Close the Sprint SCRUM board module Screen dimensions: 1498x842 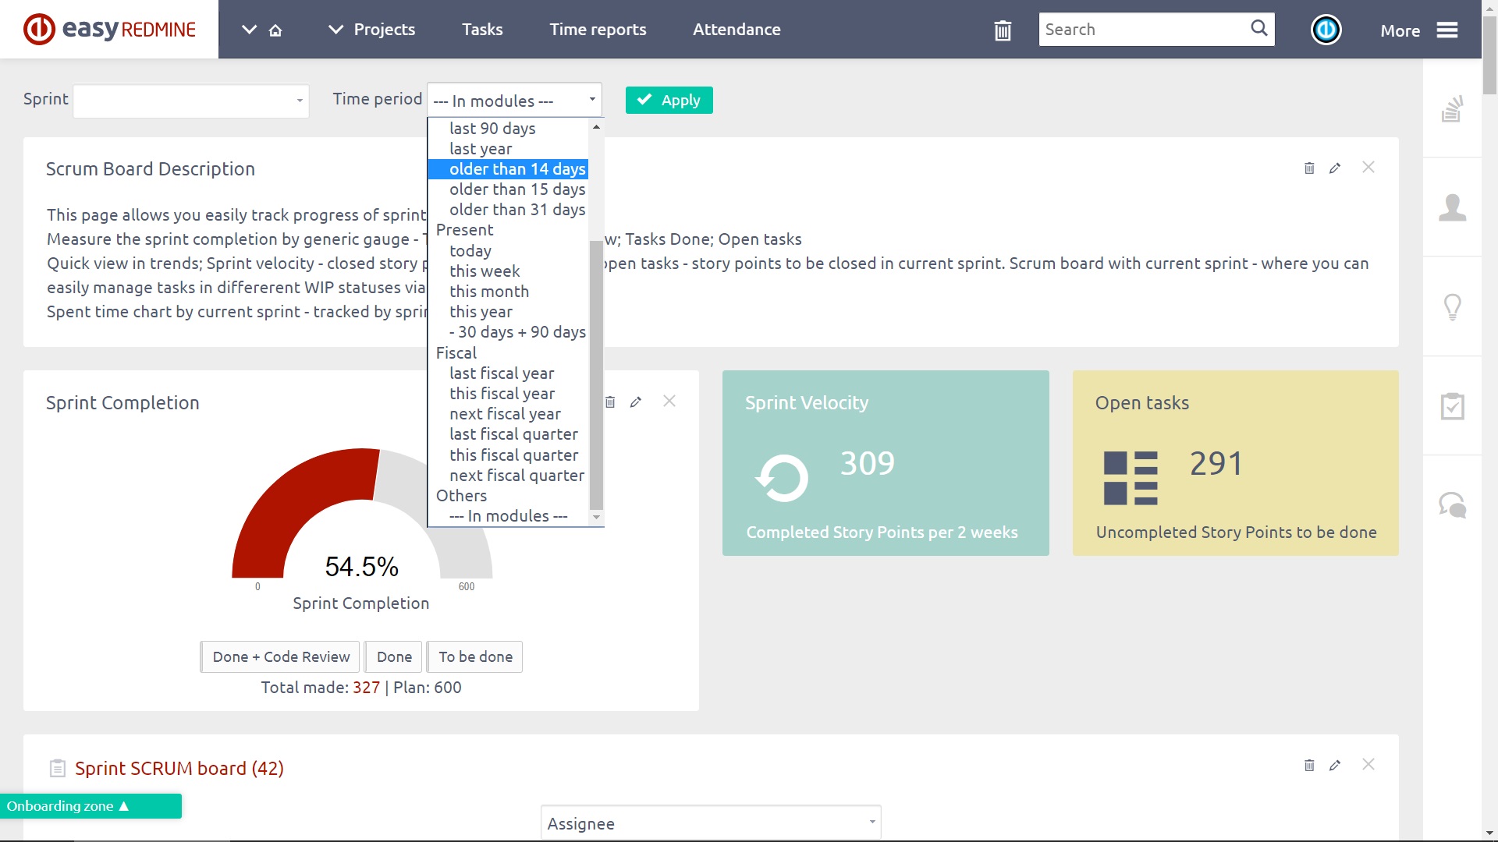1368,765
